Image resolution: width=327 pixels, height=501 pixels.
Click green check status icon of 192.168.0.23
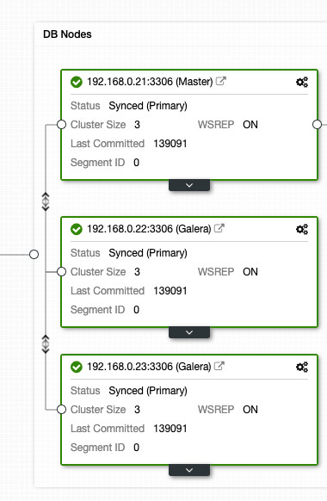[x=77, y=367]
